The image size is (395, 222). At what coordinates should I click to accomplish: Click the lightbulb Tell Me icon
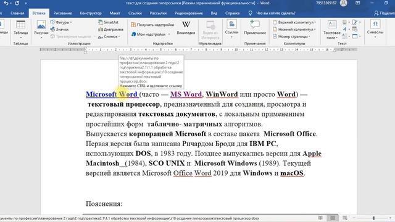pos(250,13)
